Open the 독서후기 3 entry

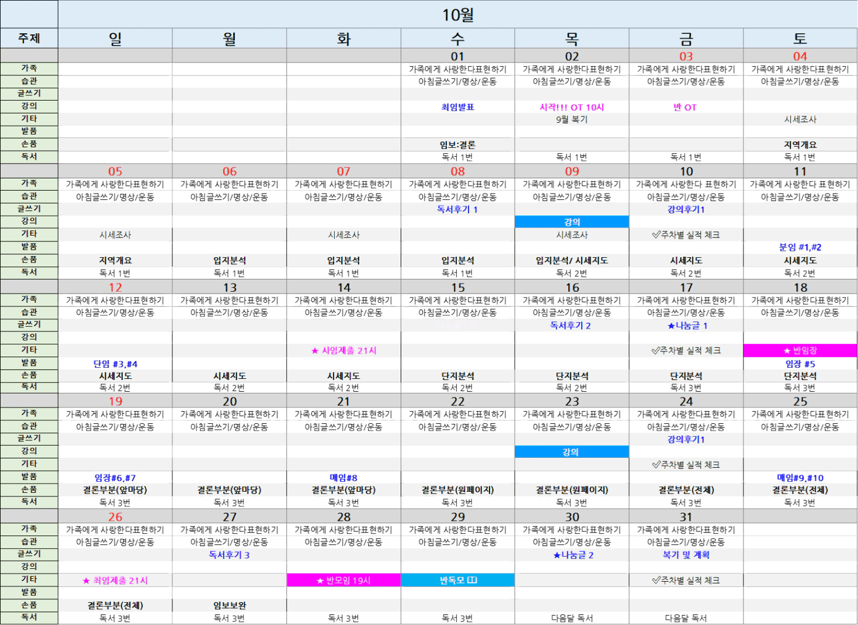point(229,555)
